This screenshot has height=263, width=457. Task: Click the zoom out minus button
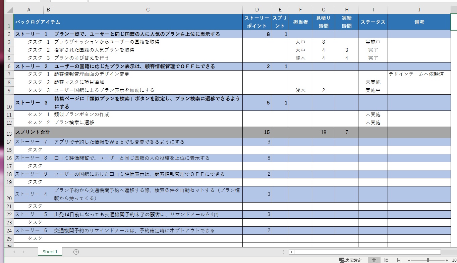click(x=409, y=260)
